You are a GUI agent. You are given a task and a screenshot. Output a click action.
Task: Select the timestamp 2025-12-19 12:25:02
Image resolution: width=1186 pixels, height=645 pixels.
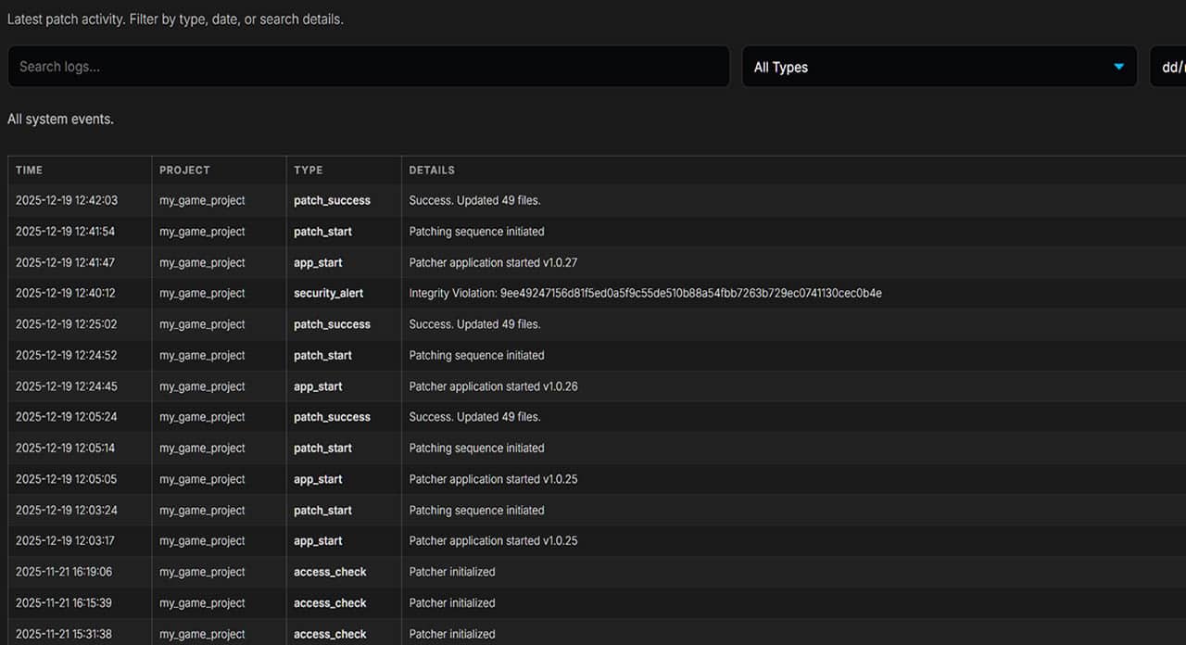tap(67, 324)
